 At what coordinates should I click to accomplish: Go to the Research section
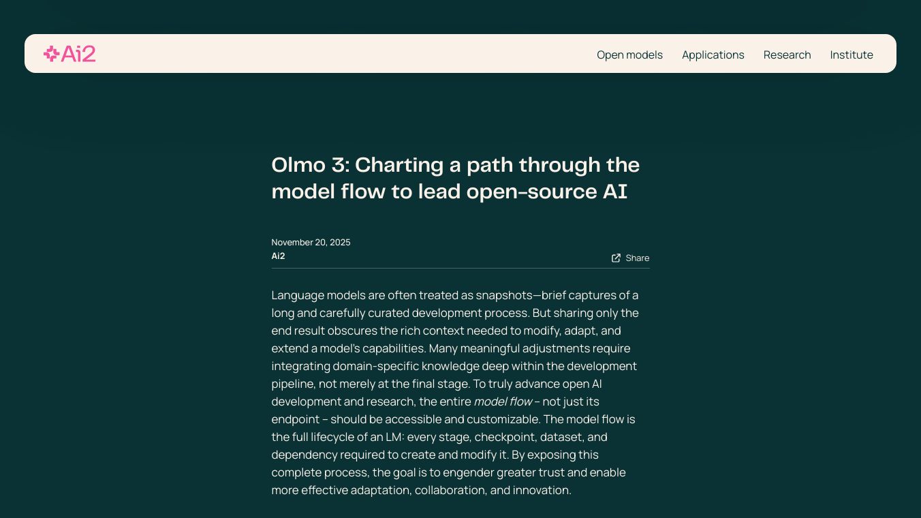[x=787, y=55]
